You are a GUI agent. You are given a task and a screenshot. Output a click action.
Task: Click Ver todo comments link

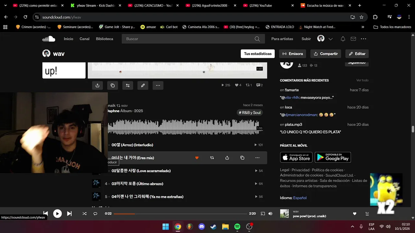362,80
